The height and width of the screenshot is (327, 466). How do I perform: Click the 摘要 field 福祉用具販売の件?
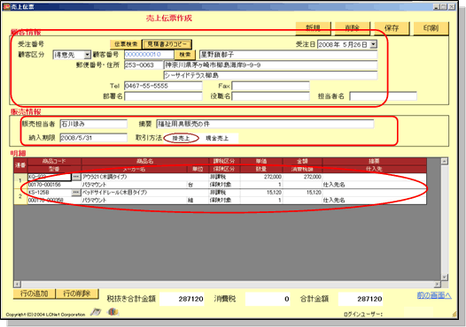(265, 124)
